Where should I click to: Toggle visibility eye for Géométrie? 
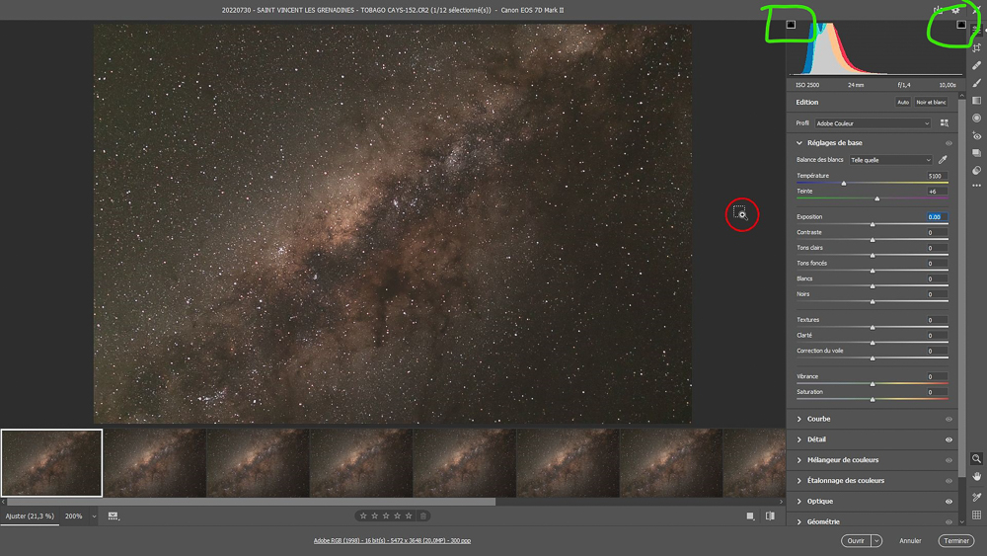[x=949, y=522]
